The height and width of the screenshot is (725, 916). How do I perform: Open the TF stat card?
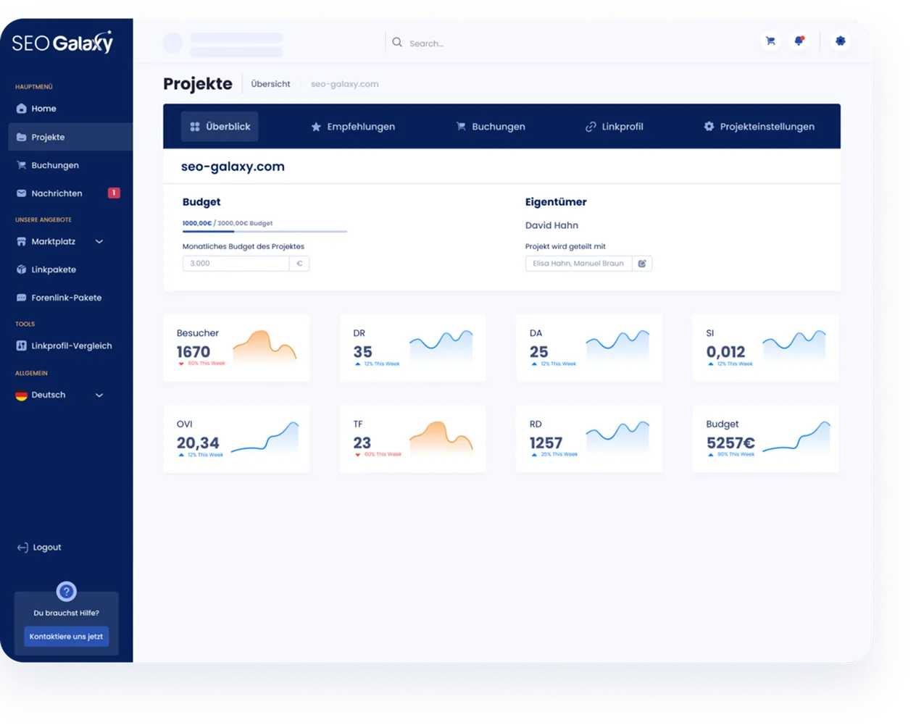[x=413, y=439]
